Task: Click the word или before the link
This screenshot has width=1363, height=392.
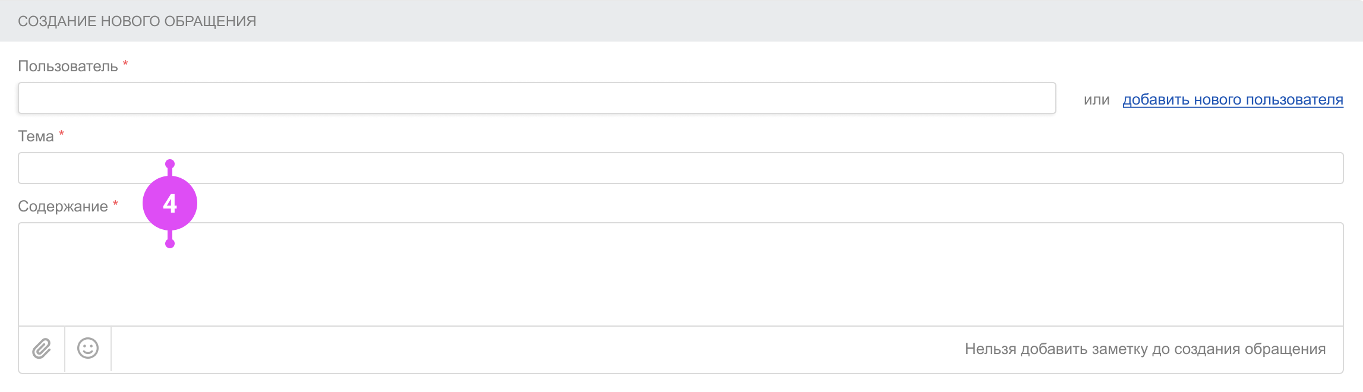Action: point(1096,100)
